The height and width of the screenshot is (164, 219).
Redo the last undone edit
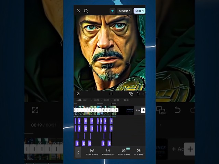(144, 94)
